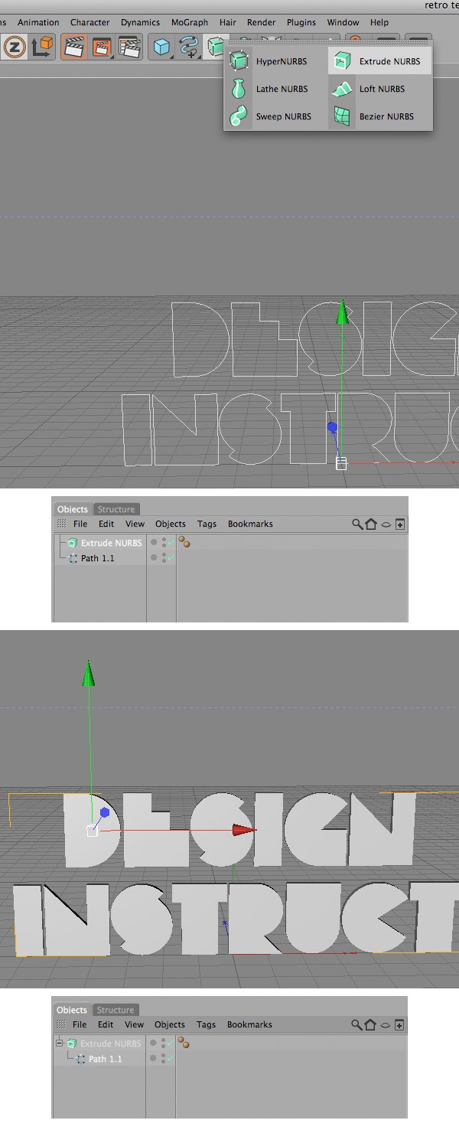Collapse Extrude NURBS tree expander with nested Path

pos(59,1043)
